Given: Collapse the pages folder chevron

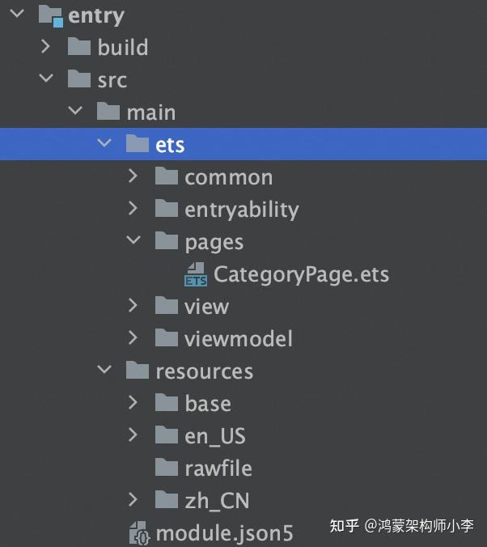Looking at the screenshot, I should tap(134, 241).
